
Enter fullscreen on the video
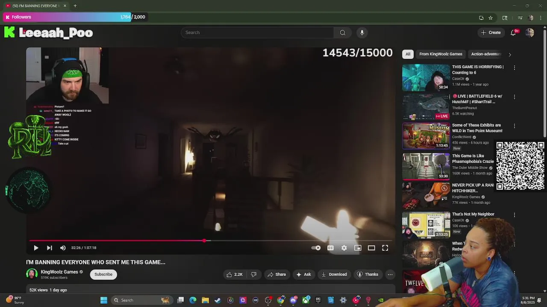(x=385, y=248)
